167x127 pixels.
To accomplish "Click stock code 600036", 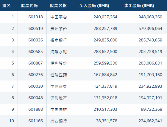I will click(35, 40).
